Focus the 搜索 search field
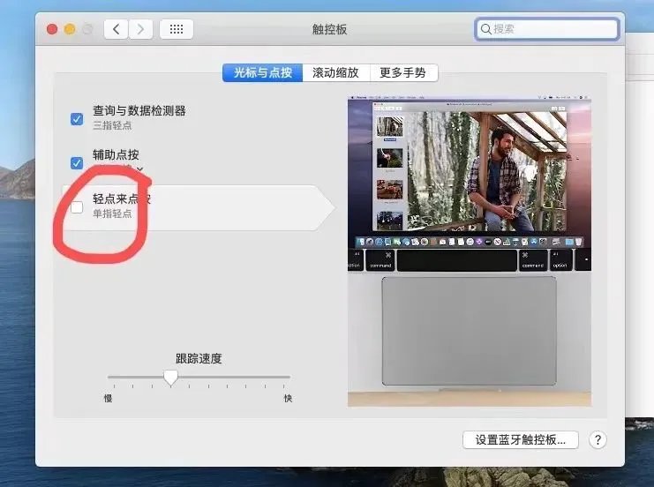 pyautogui.click(x=546, y=29)
